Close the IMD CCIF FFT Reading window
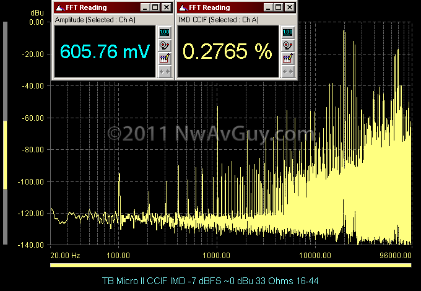Viewport: 421px width, 291px height. coord(290,7)
